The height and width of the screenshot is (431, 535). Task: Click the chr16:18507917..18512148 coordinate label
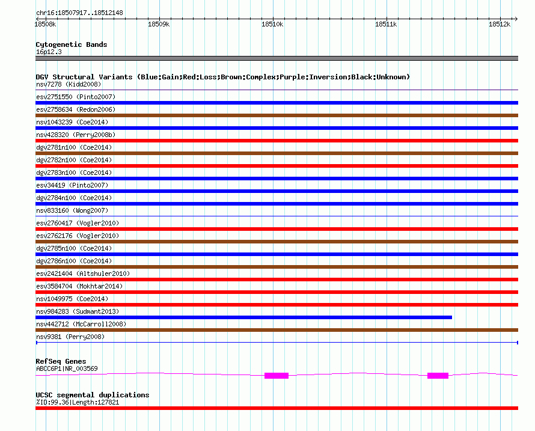(79, 13)
